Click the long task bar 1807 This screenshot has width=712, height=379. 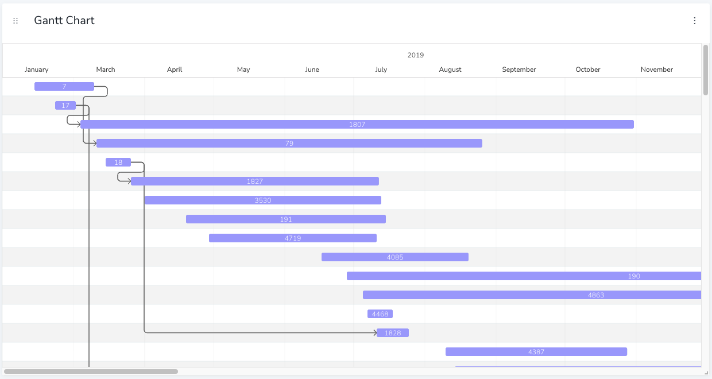pyautogui.click(x=356, y=124)
